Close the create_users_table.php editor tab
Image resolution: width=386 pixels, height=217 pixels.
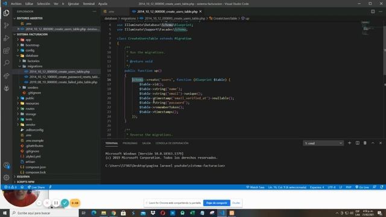200,11
